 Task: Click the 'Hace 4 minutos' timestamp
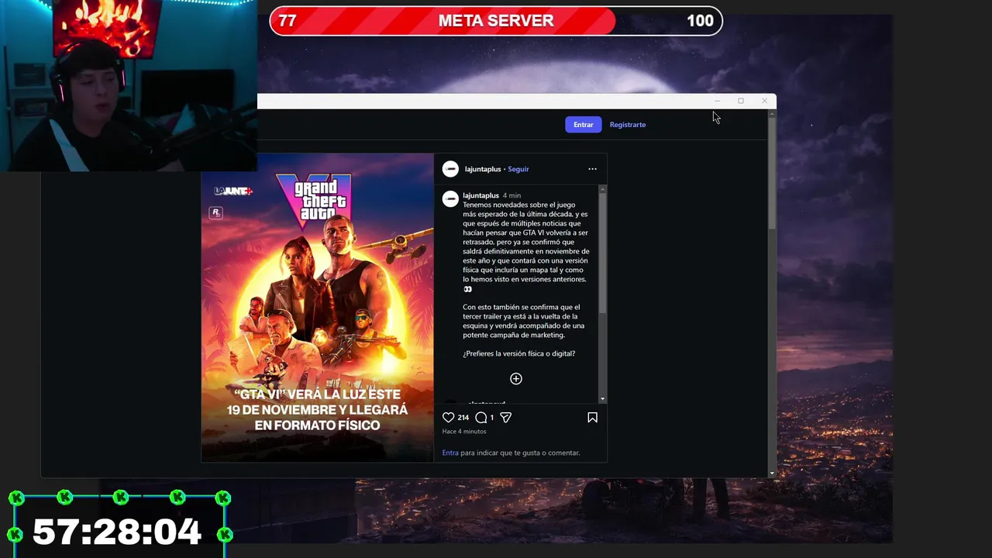coord(464,432)
